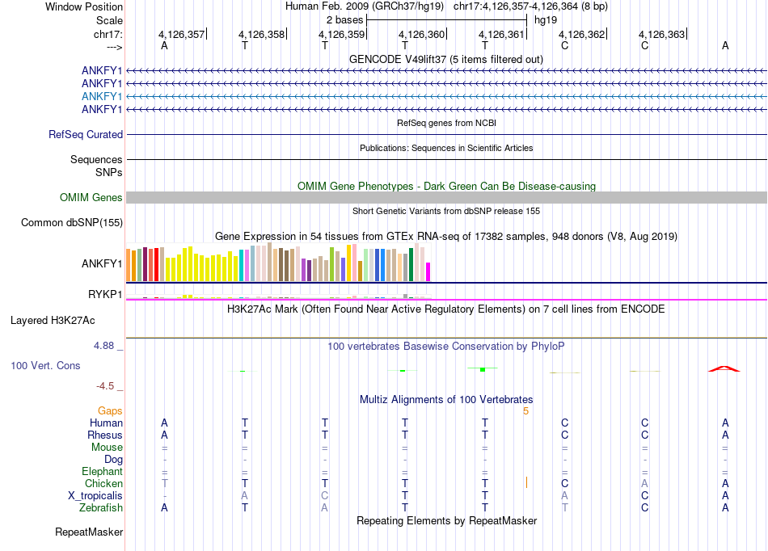This screenshot has height=551, width=768.
Task: Click the RepeatMasker track label
Action: (x=89, y=532)
